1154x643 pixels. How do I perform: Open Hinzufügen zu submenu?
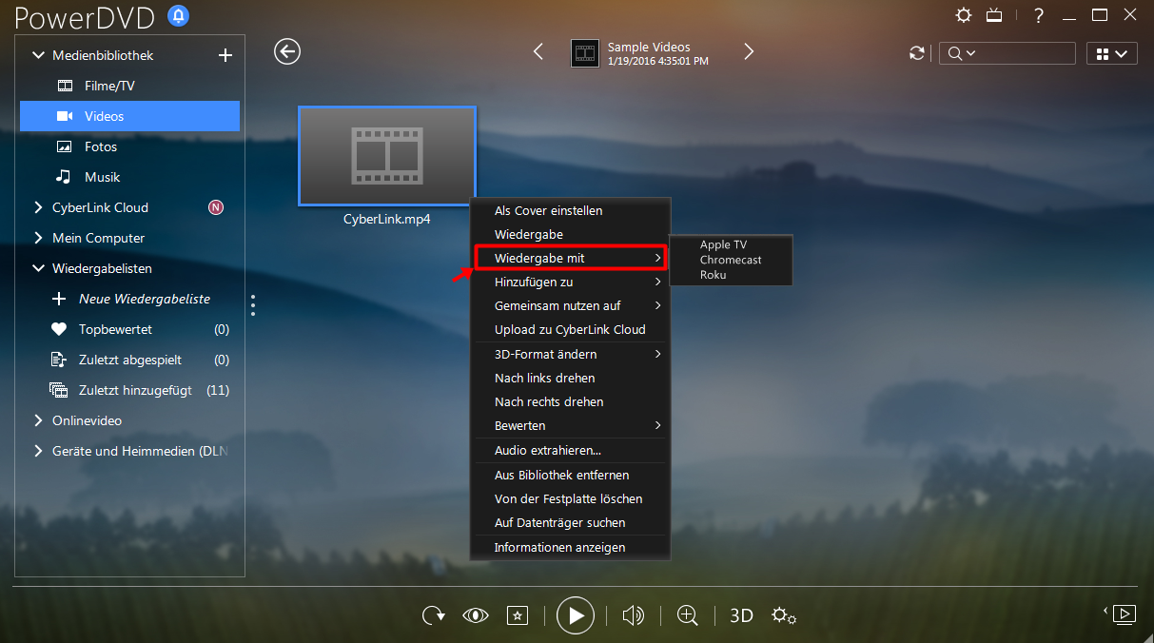tap(571, 282)
